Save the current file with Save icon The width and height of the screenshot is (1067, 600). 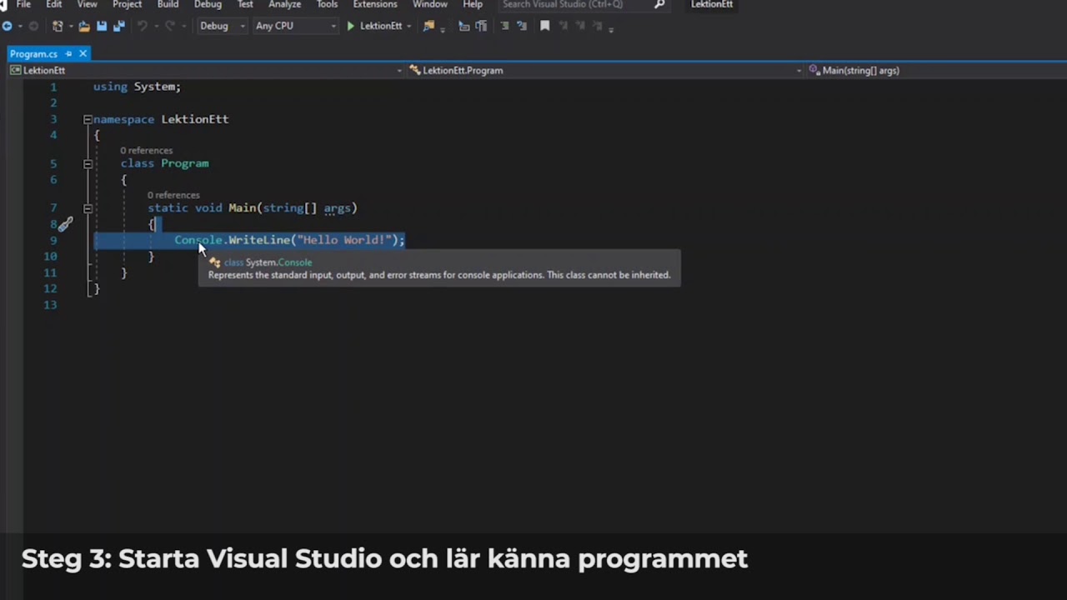tap(102, 26)
